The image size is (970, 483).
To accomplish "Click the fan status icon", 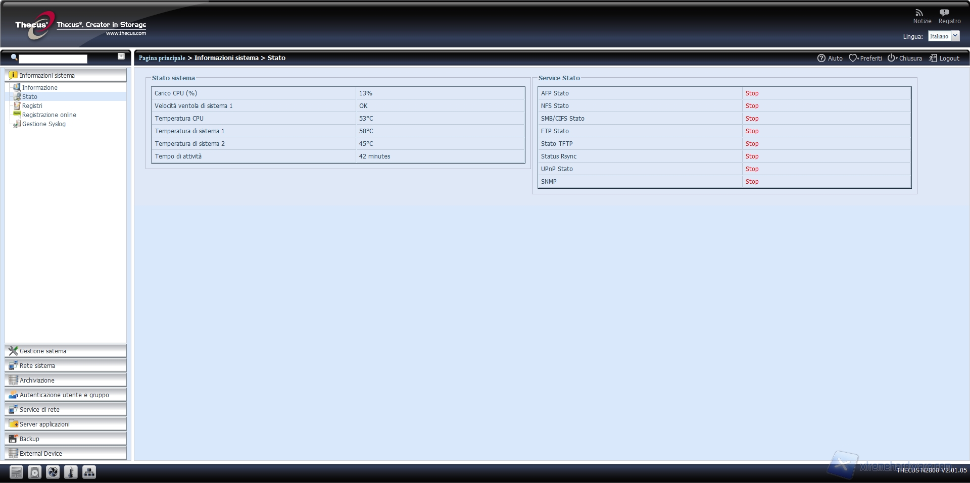I will coord(53,472).
